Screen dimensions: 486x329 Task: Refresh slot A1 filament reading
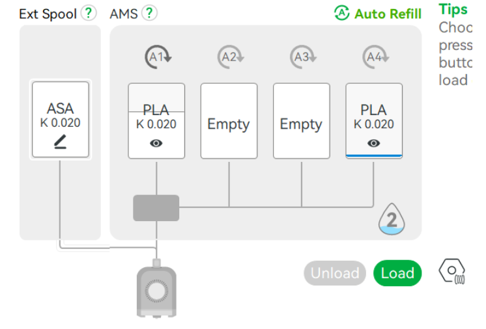coord(157,58)
